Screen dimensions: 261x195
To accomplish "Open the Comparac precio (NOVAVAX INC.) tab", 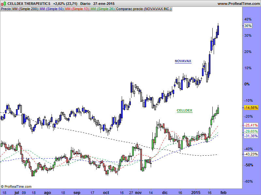I will click(144, 9).
